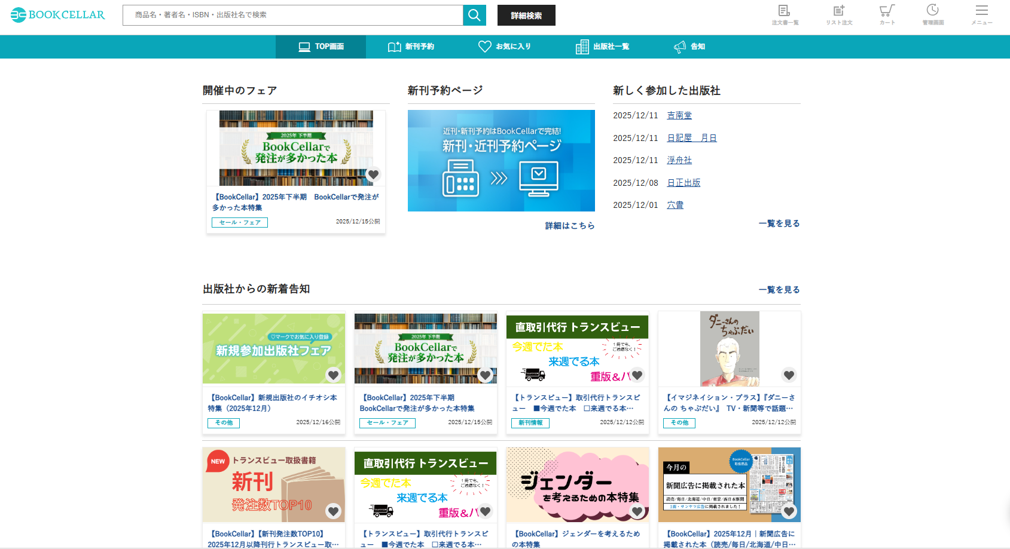Switch to the 出版社一覧 tab
Image resolution: width=1010 pixels, height=549 pixels.
coord(603,47)
